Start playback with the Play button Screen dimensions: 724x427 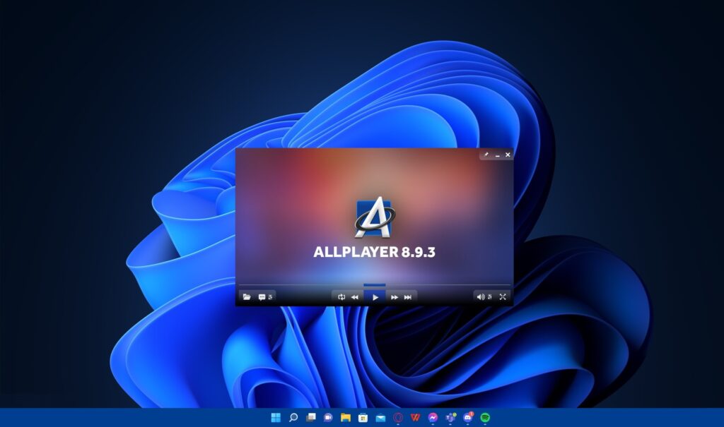375,297
